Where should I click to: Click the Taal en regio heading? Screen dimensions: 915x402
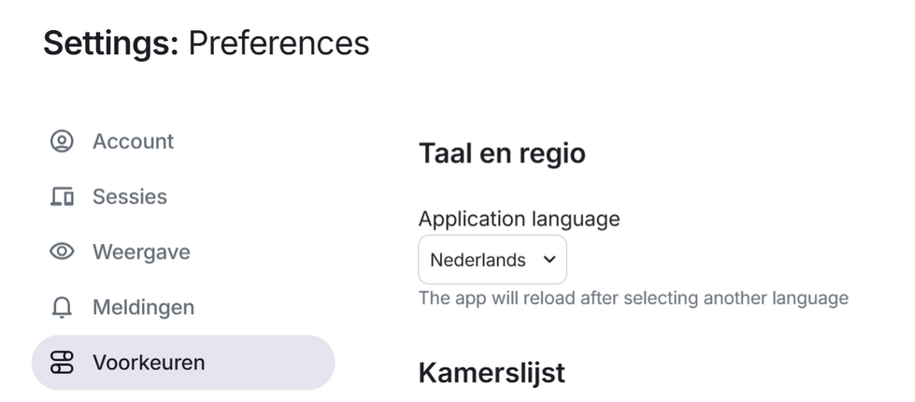tap(502, 155)
